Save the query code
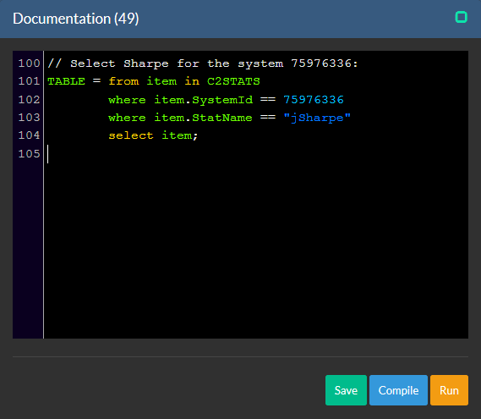Image resolution: width=481 pixels, height=419 pixels. coord(346,390)
